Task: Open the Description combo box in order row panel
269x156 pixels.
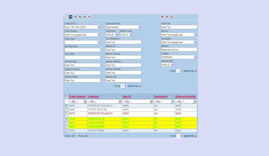Action: pyautogui.click(x=195, y=42)
